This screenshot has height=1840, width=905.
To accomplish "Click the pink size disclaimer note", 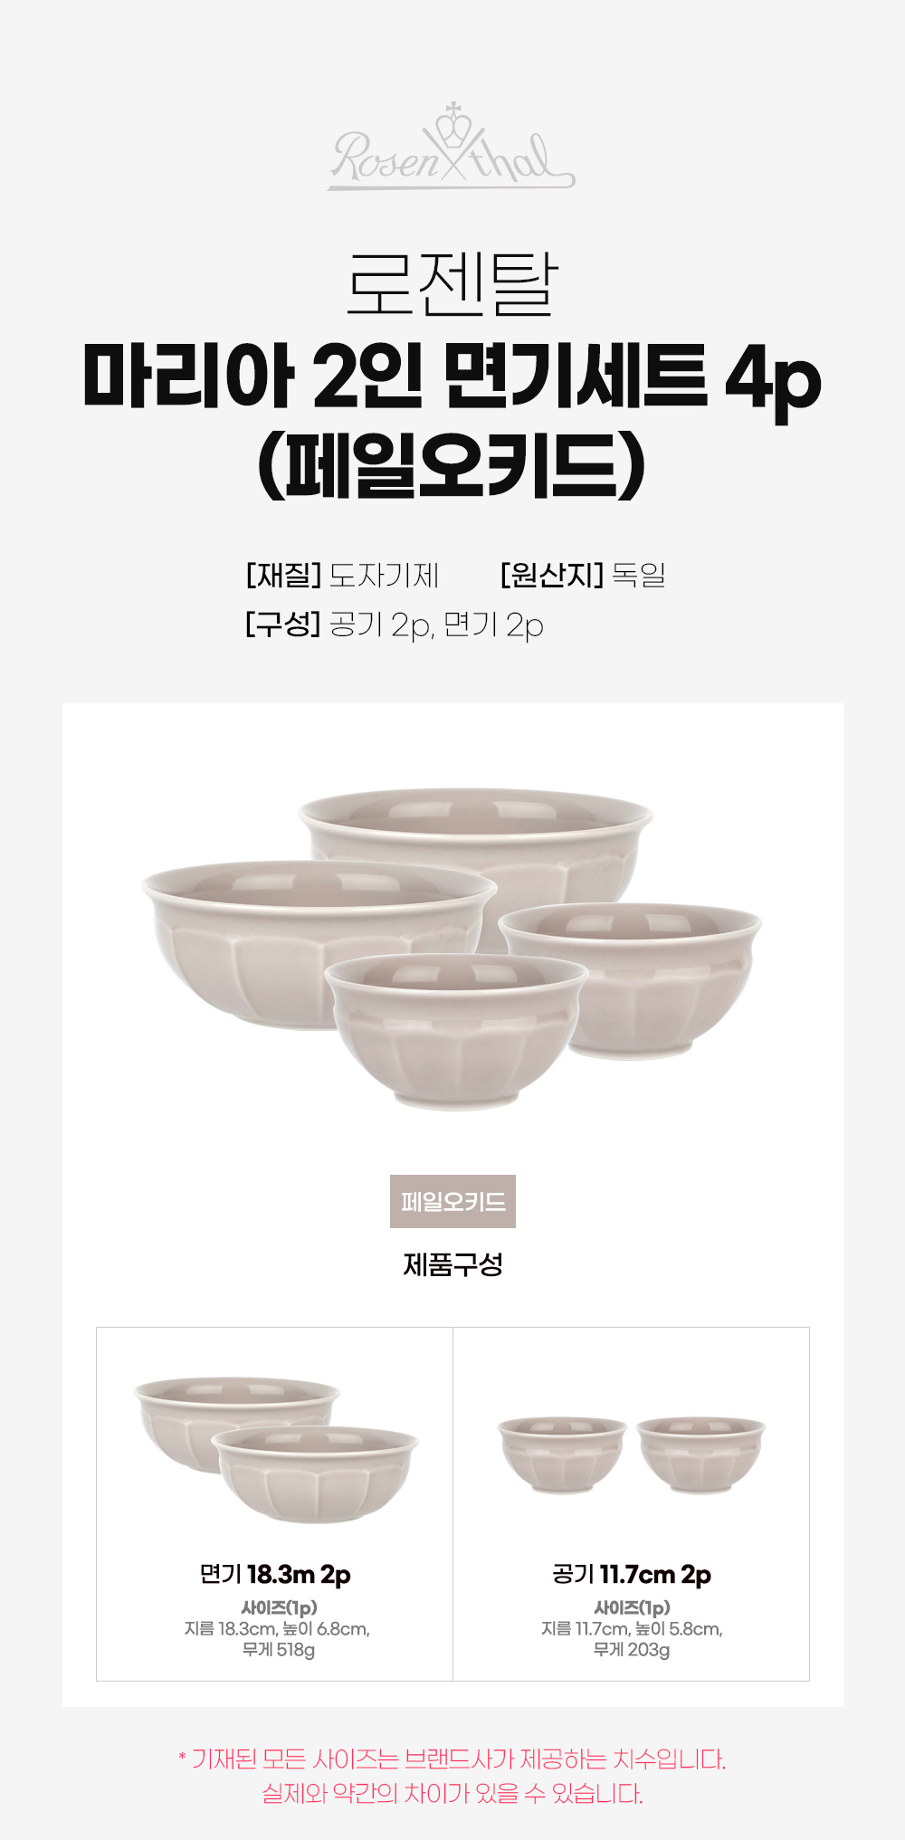I will [x=452, y=1776].
